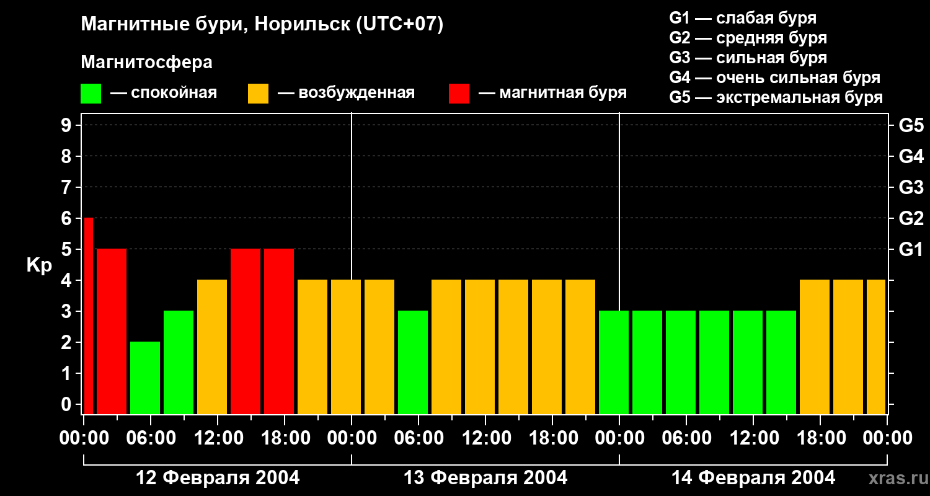Click the title «Магнитные бури, Норильск (UTC+07)»
Viewport: 930px width, 496px height.
pyautogui.click(x=262, y=25)
